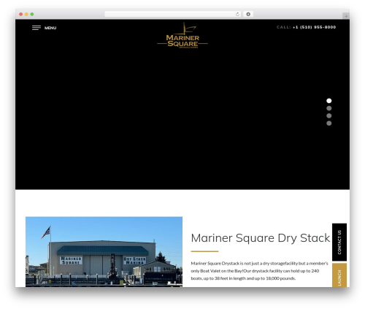Click the Mariner Square Dry Stack heading
365x309 pixels.
point(261,238)
